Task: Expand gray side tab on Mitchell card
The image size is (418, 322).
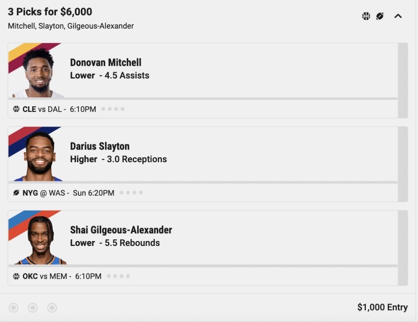Action: (x=403, y=80)
